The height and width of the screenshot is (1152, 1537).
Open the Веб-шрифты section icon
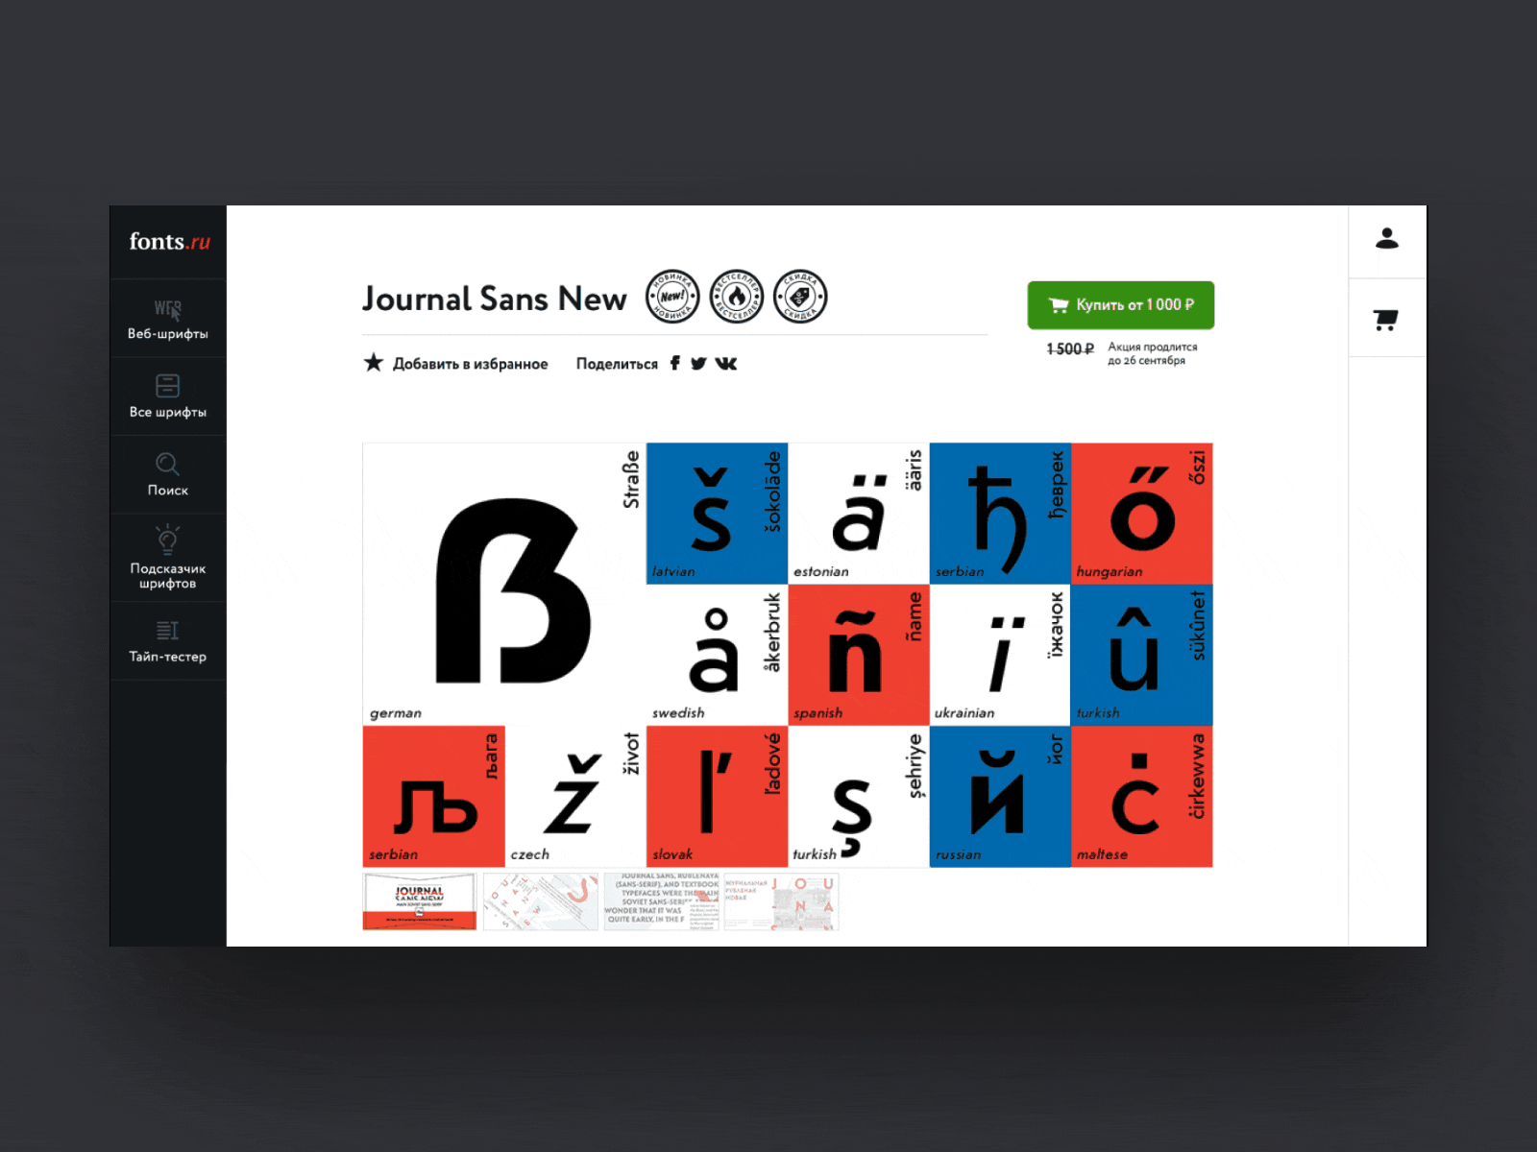(x=168, y=309)
